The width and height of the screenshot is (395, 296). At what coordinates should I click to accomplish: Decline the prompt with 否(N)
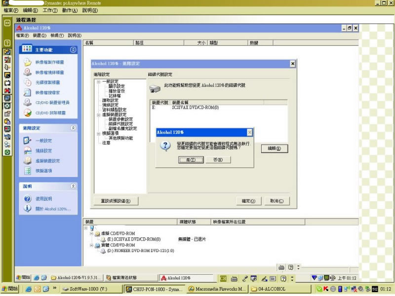point(218,160)
